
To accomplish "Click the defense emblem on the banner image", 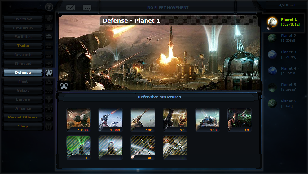I will click(64, 86).
